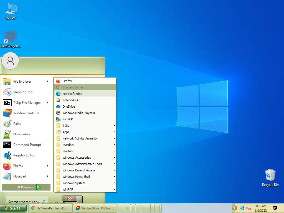This screenshot has width=284, height=213.
Task: Open Notepad from pinned list
Action: click(26, 176)
